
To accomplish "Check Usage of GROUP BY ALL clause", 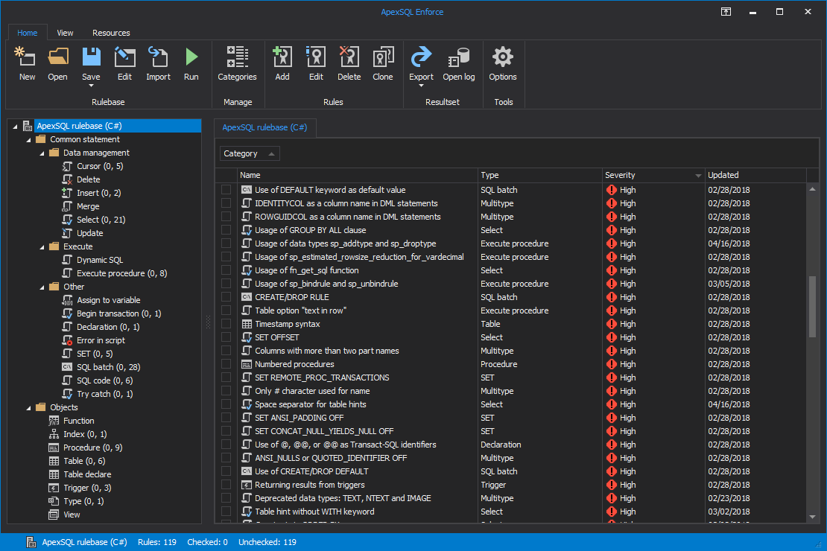I will click(x=226, y=230).
